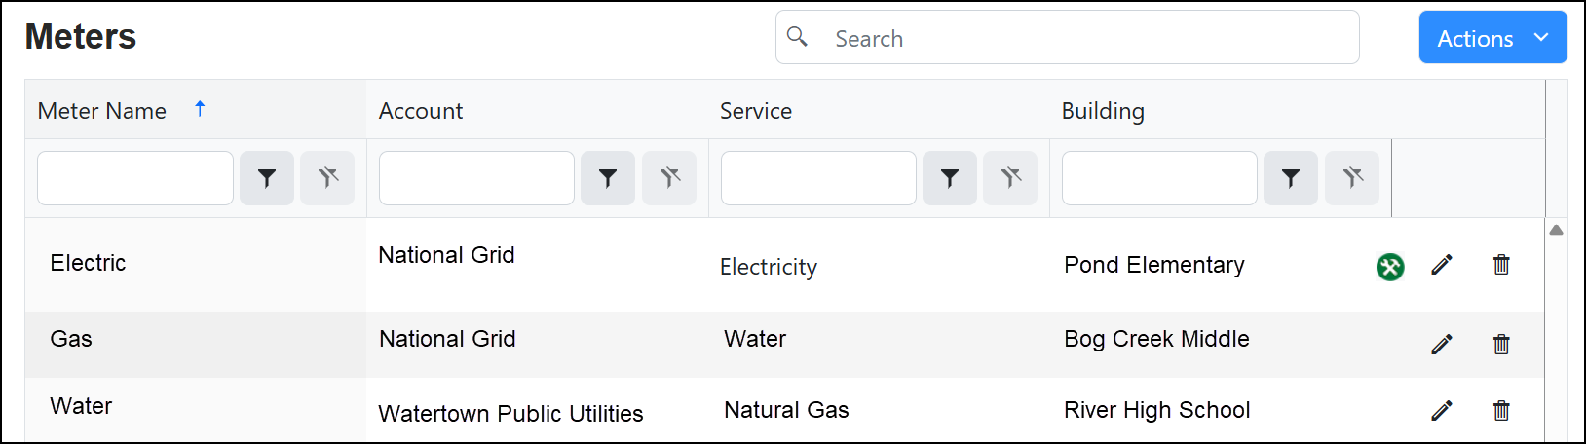The width and height of the screenshot is (1586, 444).
Task: Click the Building filter text box
Action: pyautogui.click(x=1159, y=178)
